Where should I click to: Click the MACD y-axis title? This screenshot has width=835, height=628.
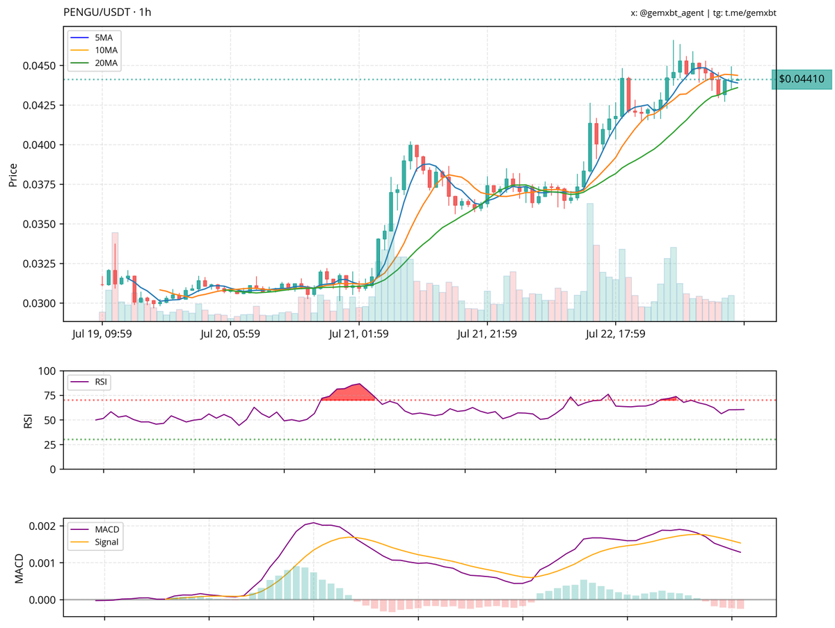point(19,567)
